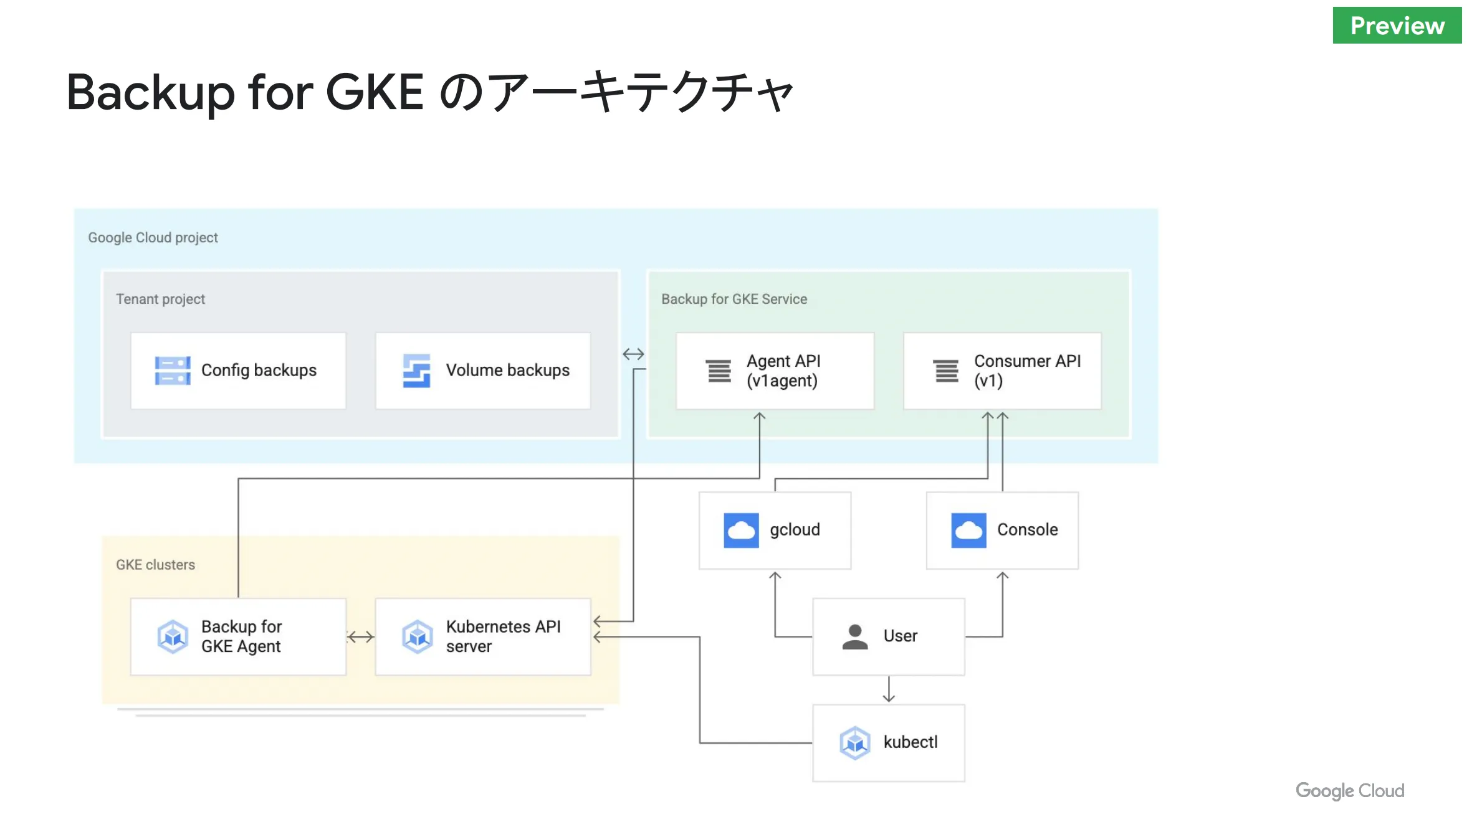
Task: Click the User person icon
Action: coord(854,636)
